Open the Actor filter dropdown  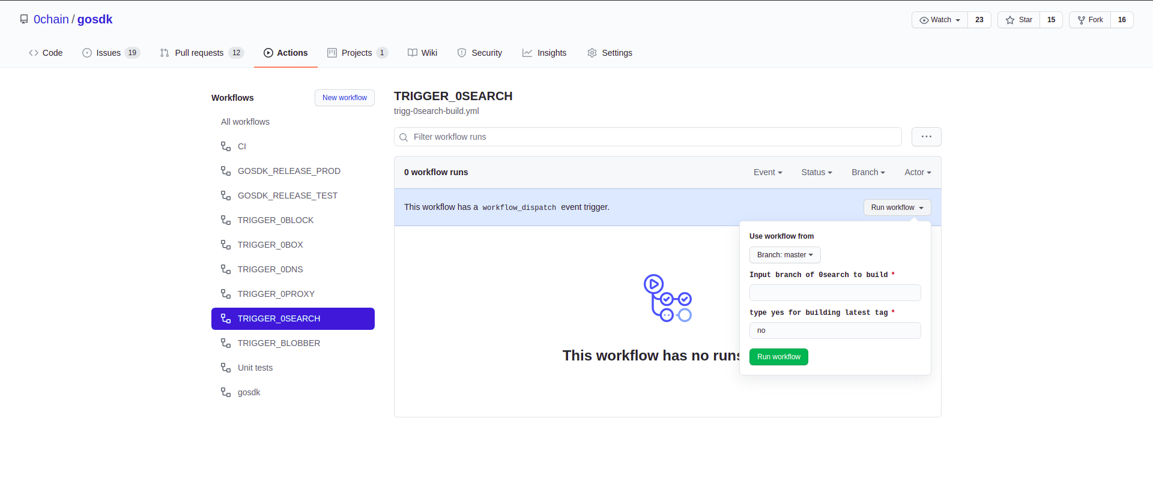click(x=918, y=172)
